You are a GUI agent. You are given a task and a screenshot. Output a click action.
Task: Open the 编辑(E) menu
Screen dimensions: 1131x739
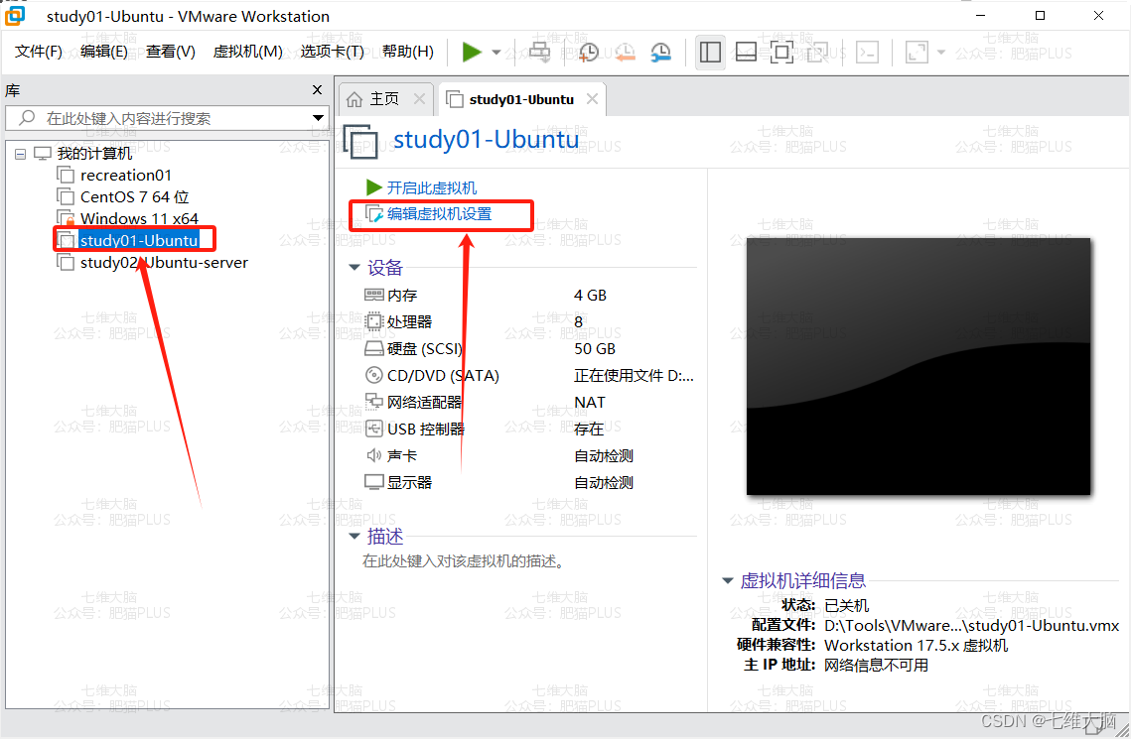(104, 52)
